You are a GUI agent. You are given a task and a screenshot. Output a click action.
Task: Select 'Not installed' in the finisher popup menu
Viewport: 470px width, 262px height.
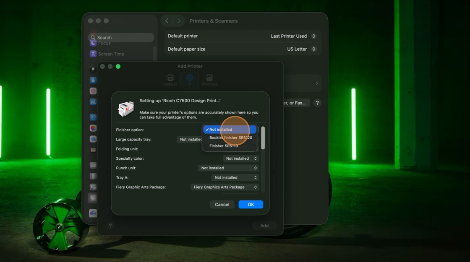(230, 130)
